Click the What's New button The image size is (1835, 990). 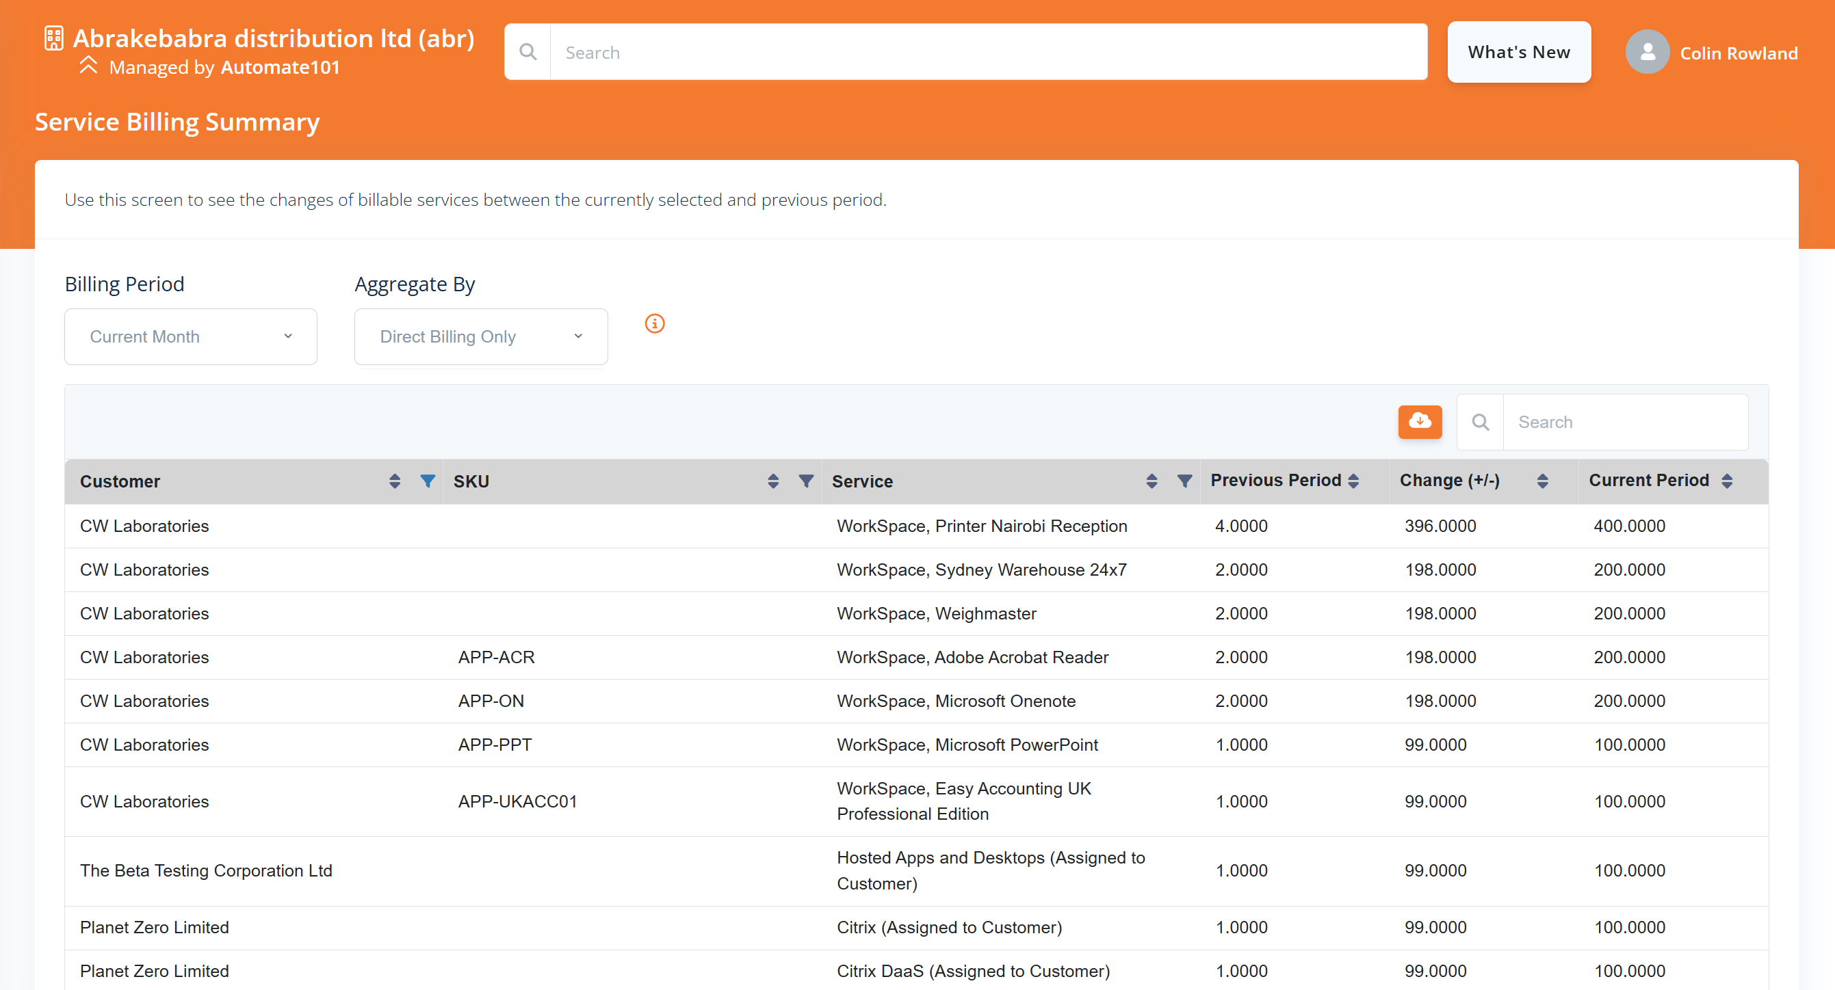[1519, 51]
